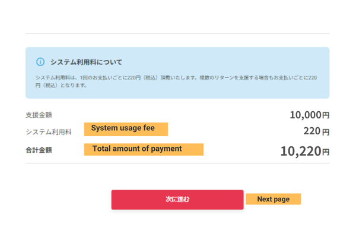Click the orange System usage fee annotation
Image resolution: width=356 pixels, height=245 pixels.
[x=126, y=128]
